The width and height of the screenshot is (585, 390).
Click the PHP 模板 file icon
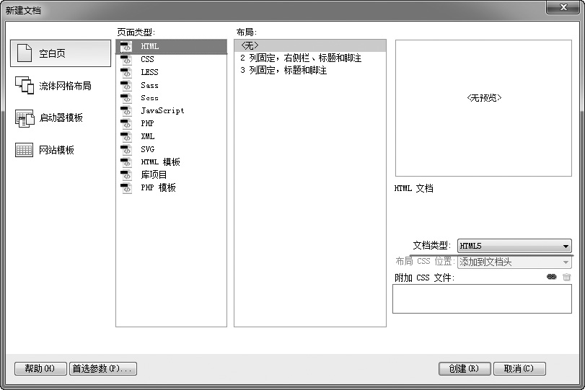126,187
